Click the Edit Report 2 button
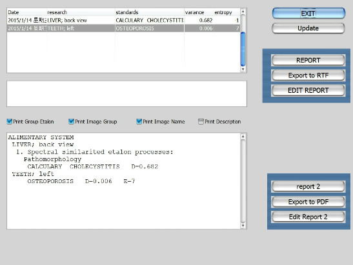 coord(308,217)
